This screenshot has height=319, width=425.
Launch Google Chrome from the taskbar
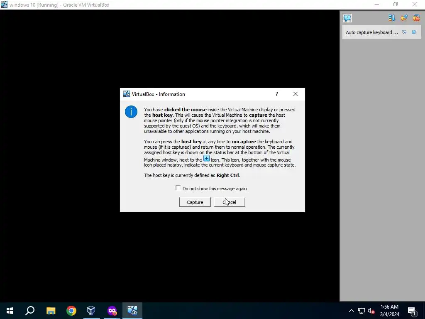coord(71,311)
